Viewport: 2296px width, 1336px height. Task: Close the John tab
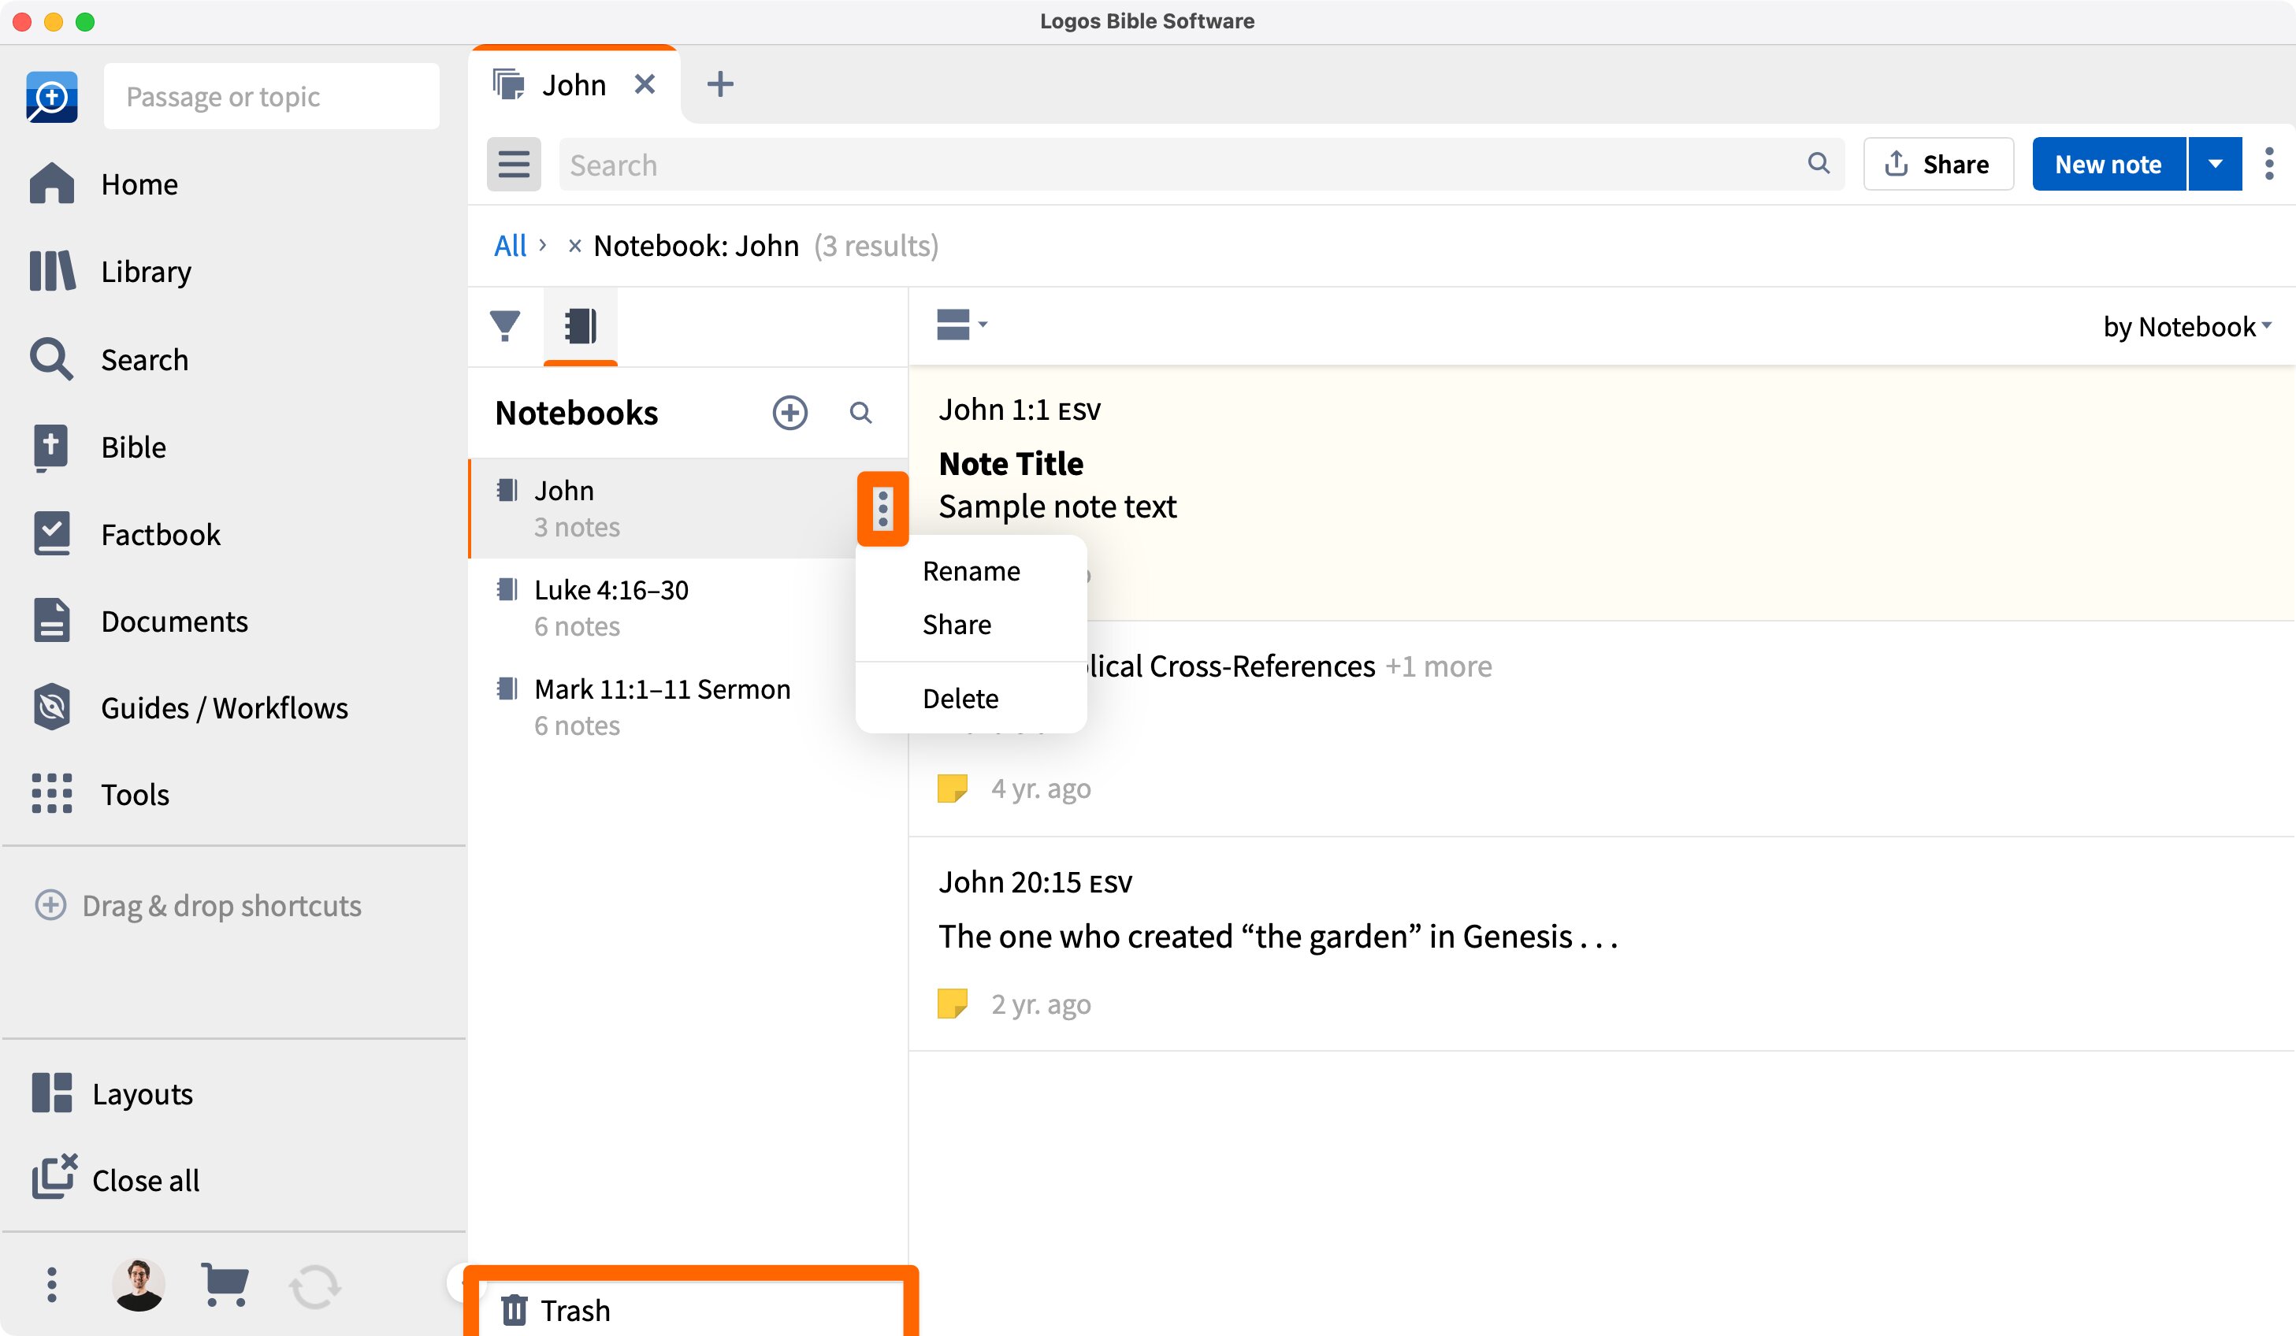(645, 85)
